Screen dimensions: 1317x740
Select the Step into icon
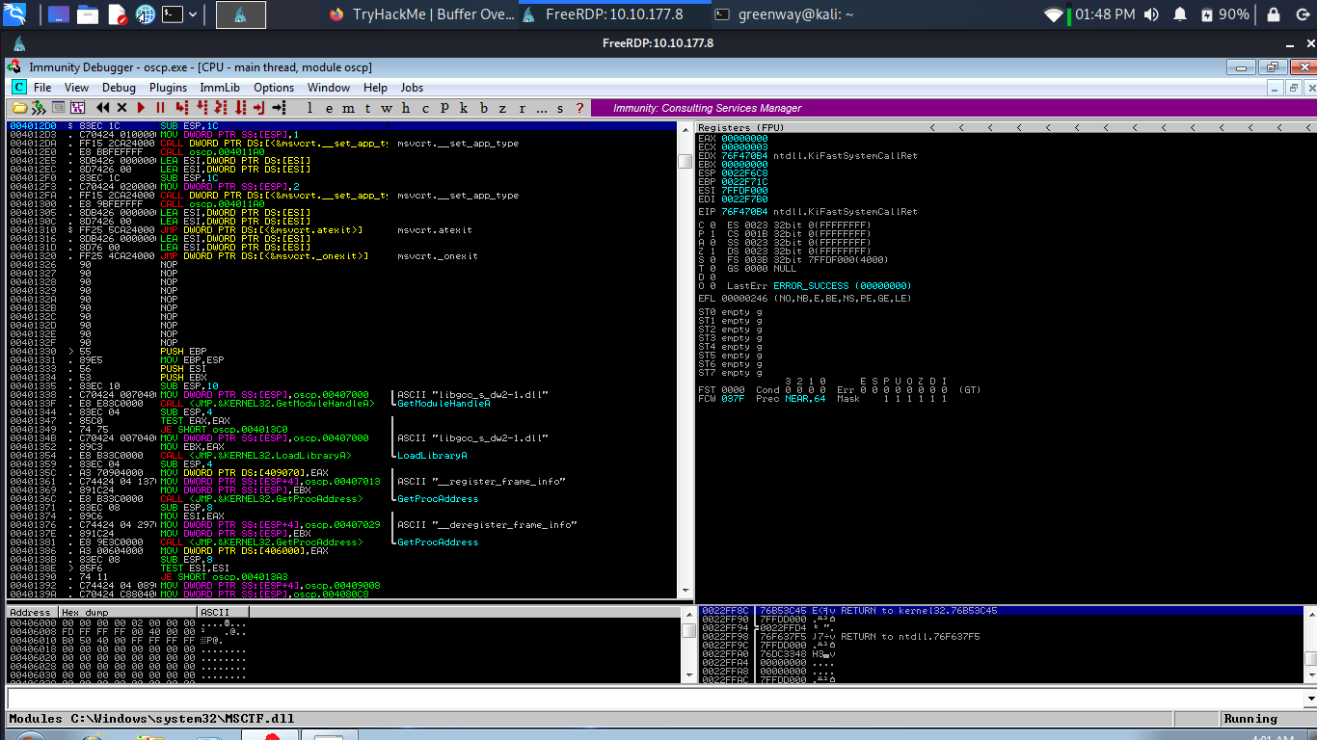click(x=181, y=108)
